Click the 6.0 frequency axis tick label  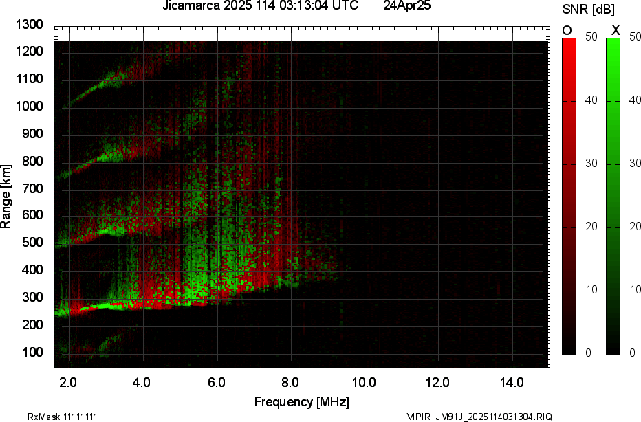coord(216,382)
